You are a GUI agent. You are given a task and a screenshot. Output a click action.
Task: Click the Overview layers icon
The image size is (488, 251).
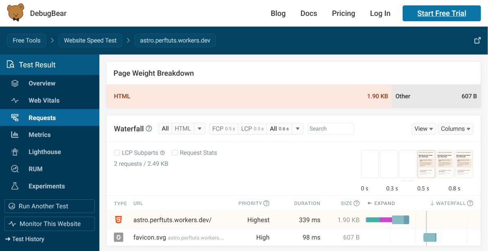[15, 83]
